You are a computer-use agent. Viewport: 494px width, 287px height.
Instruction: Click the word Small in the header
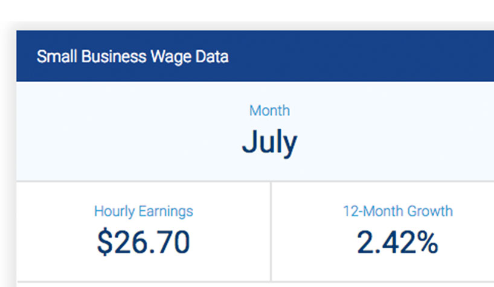coord(57,57)
